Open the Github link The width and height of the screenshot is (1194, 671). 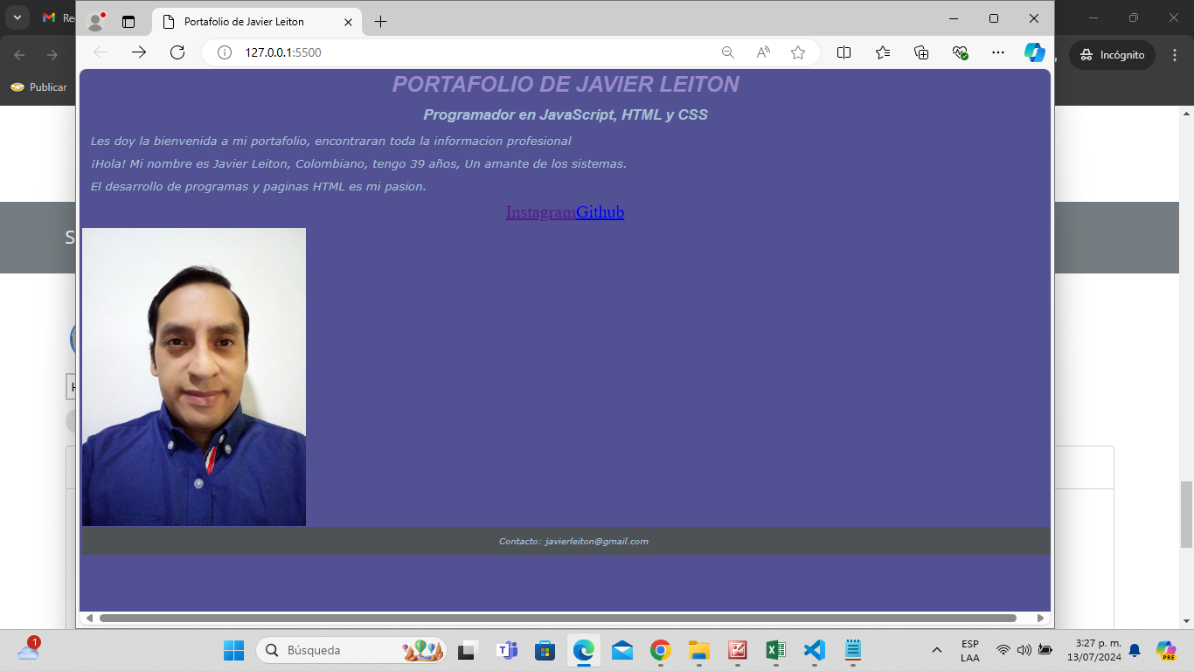click(x=600, y=212)
